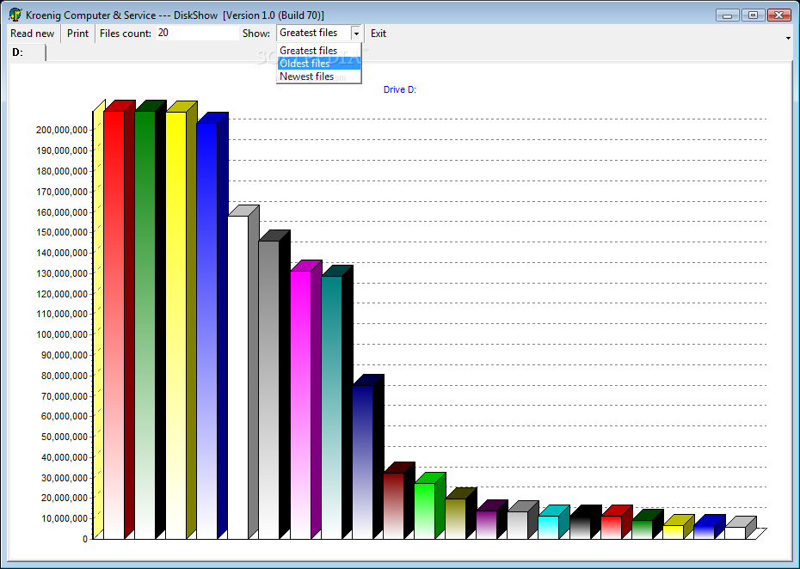Close the DiskShow window

pos(778,15)
